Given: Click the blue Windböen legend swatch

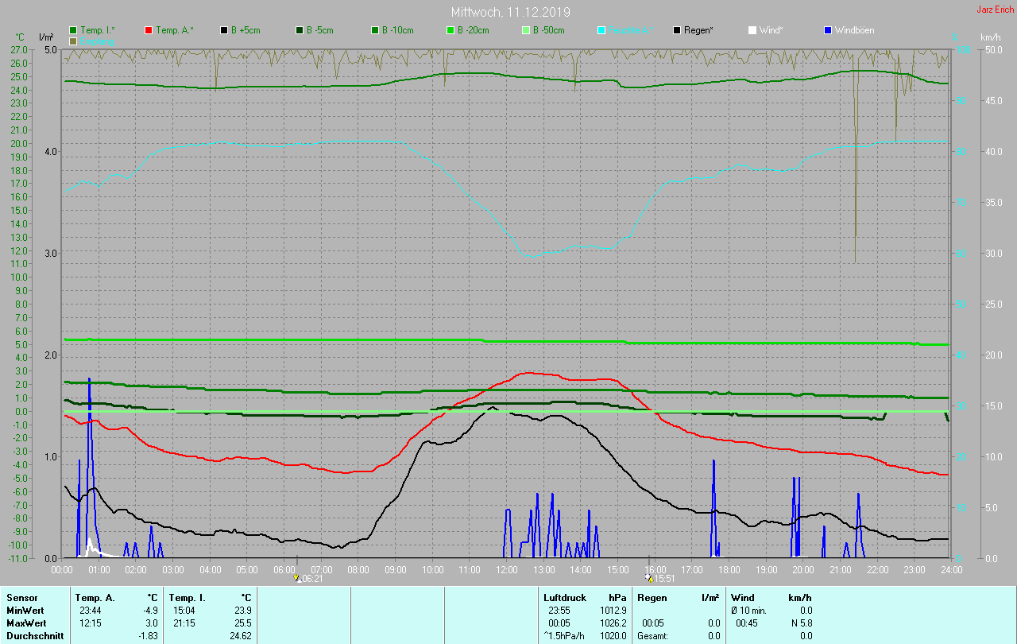Looking at the screenshot, I should pos(828,30).
